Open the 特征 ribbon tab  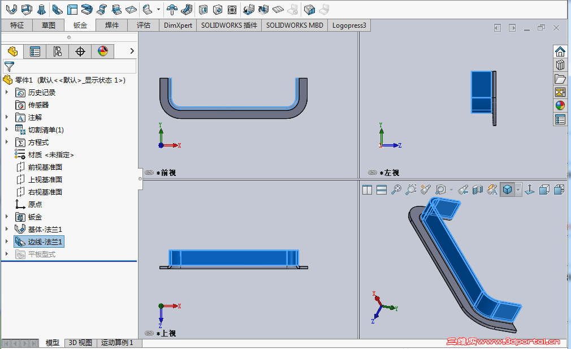click(17, 25)
